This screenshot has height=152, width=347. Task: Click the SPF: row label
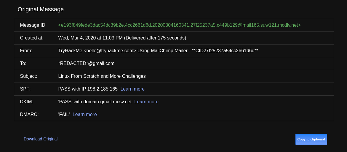(25, 89)
